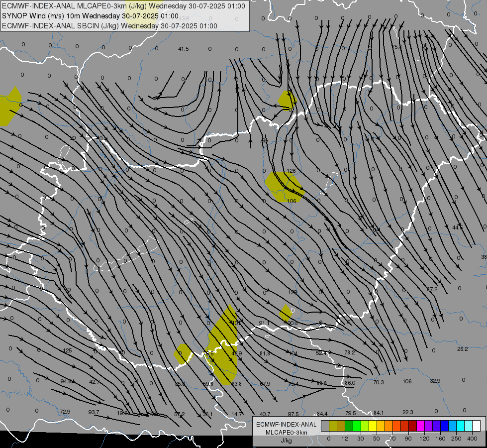Viewport: 487px width, 448px height.
Task: Click the MLCAPE0-3km title line at top
Action: coord(123,6)
